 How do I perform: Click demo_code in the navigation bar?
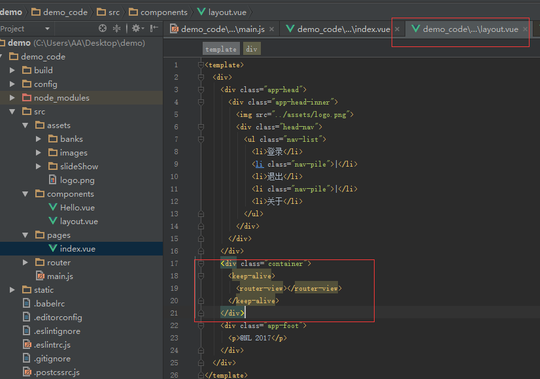click(x=59, y=12)
